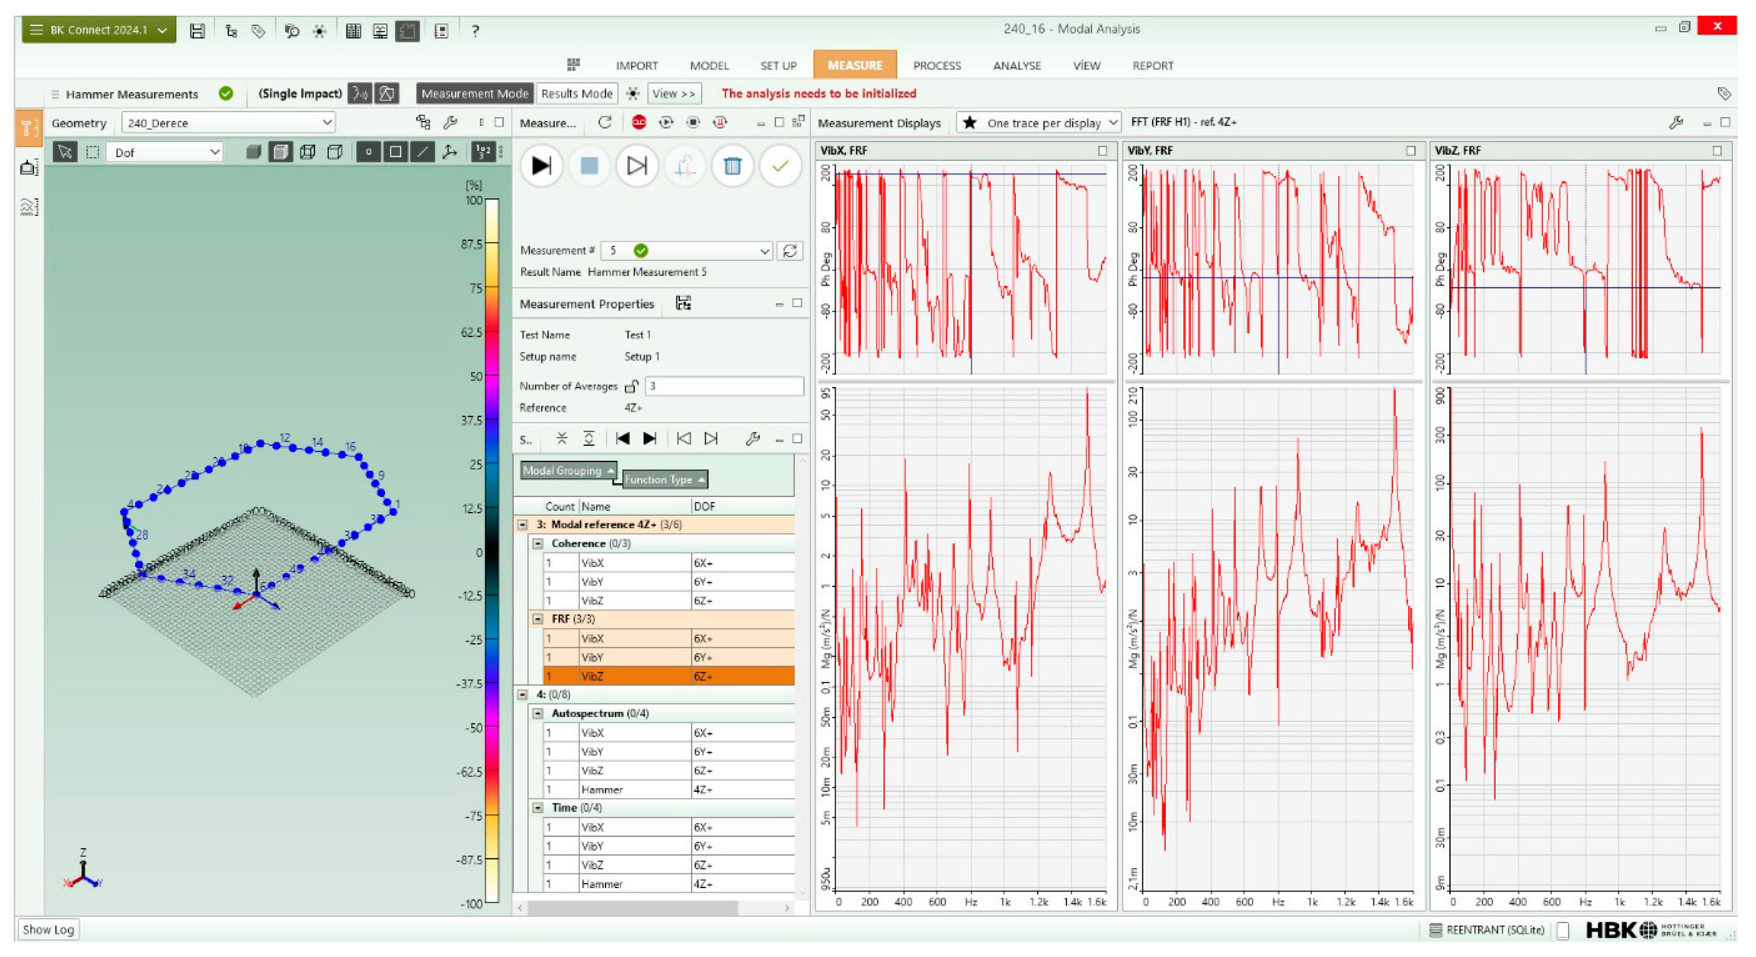Select the arrow pointer tool in Geometry toolbar
This screenshot has height=957, width=1756.
tap(65, 152)
